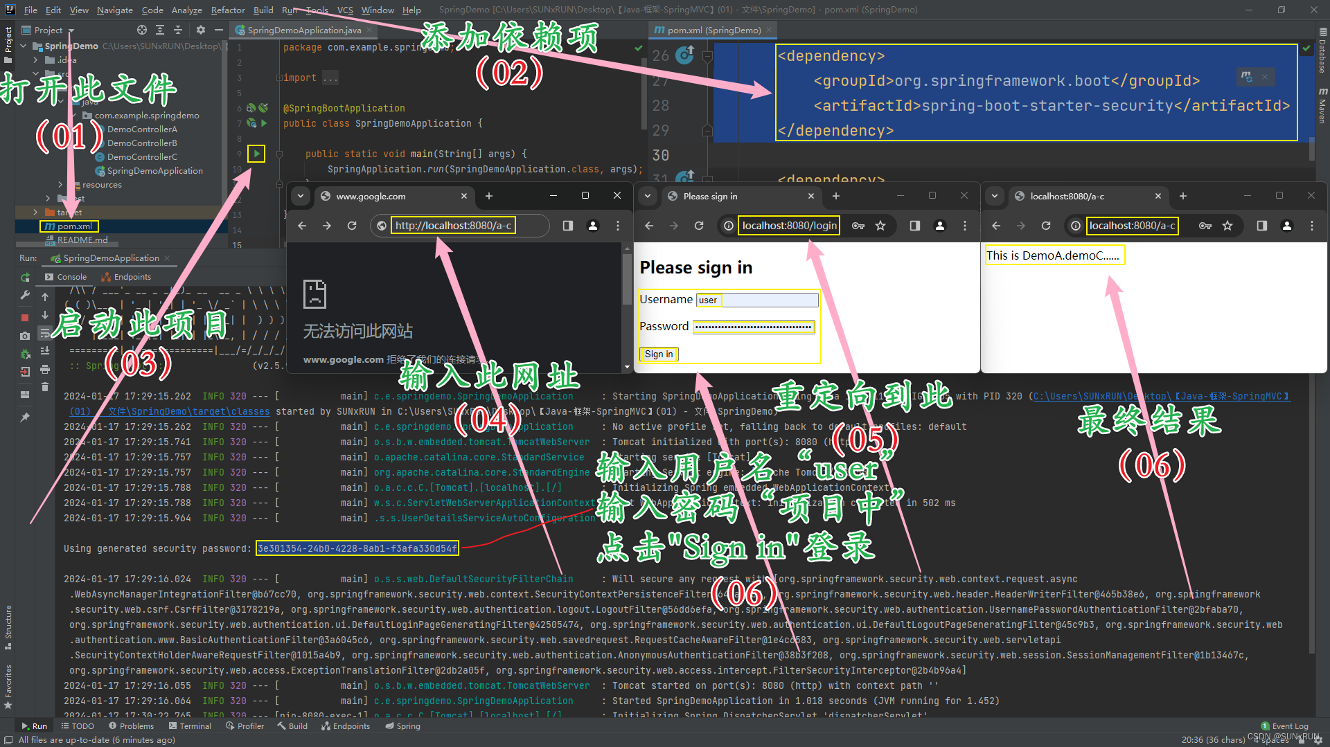Toggle the Pin Tab icon in the Run toolbar

click(x=25, y=417)
